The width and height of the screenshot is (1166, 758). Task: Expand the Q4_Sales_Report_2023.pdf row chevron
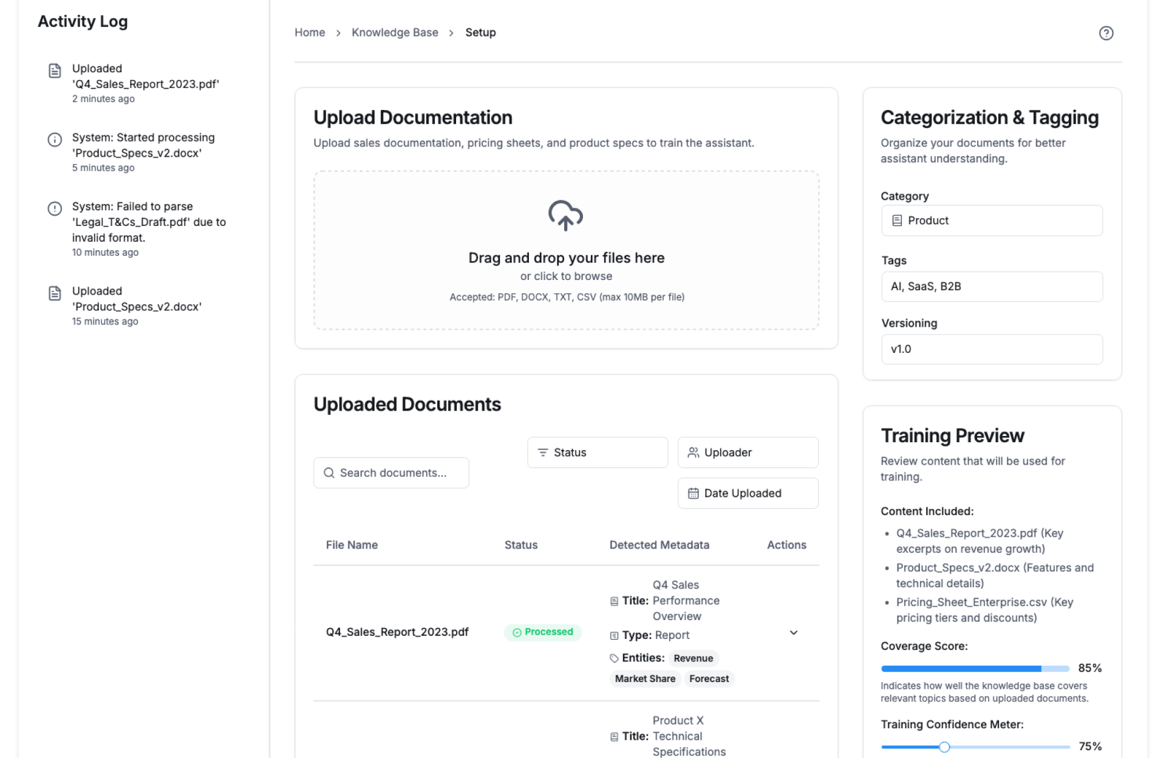793,633
